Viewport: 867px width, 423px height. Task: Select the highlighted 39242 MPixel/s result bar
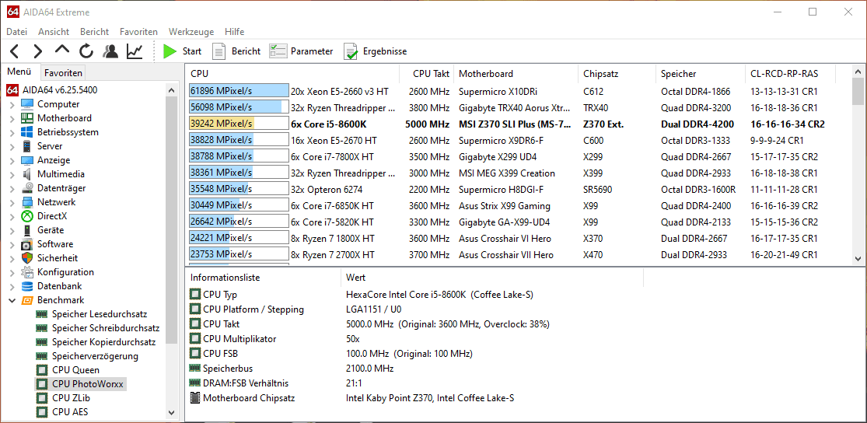pos(238,124)
